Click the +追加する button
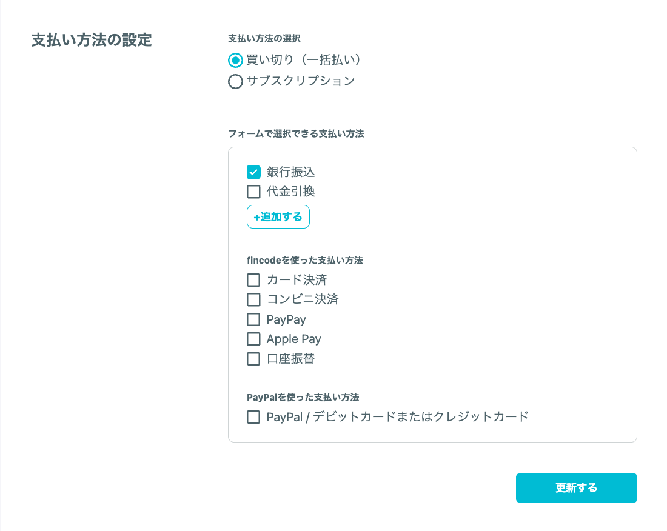Viewport: 667px width, 531px height. tap(278, 217)
